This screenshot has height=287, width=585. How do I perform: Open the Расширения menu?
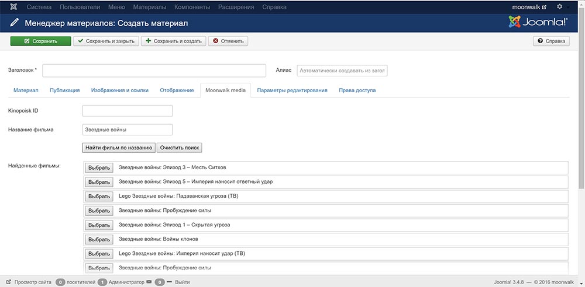236,6
